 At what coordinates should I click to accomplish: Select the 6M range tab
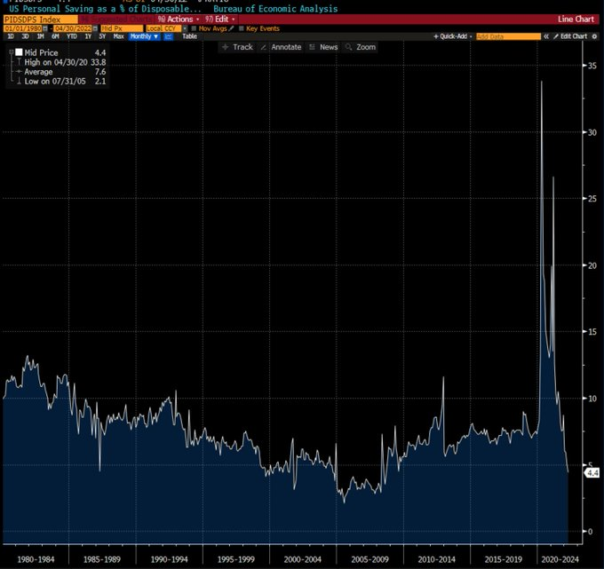pos(55,36)
